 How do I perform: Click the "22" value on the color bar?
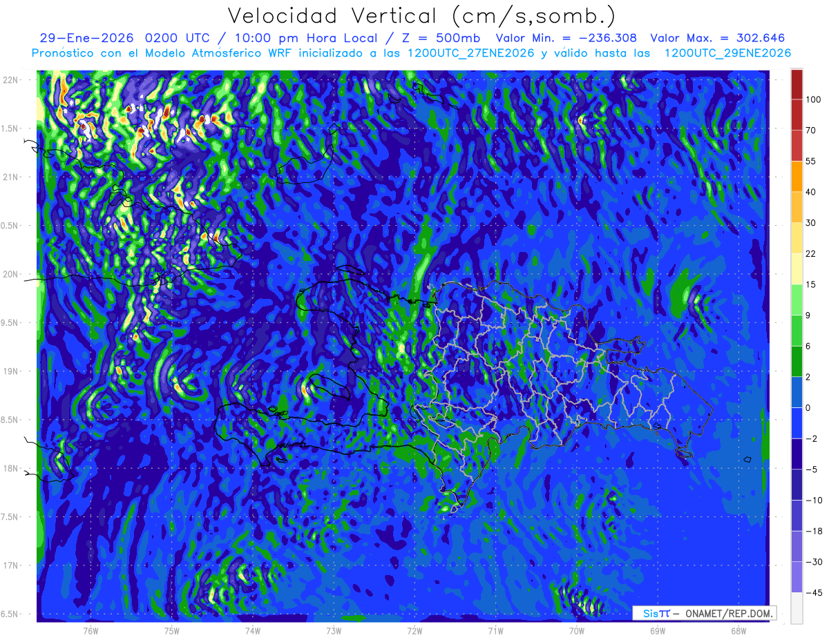[812, 253]
